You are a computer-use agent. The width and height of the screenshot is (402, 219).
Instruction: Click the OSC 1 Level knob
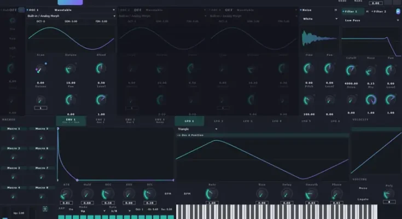point(101,100)
